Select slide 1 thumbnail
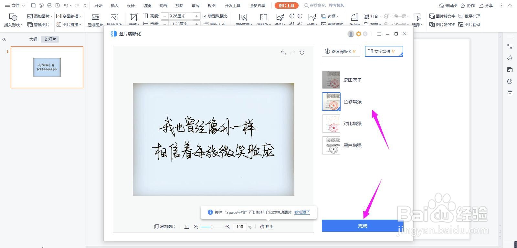 point(47,67)
